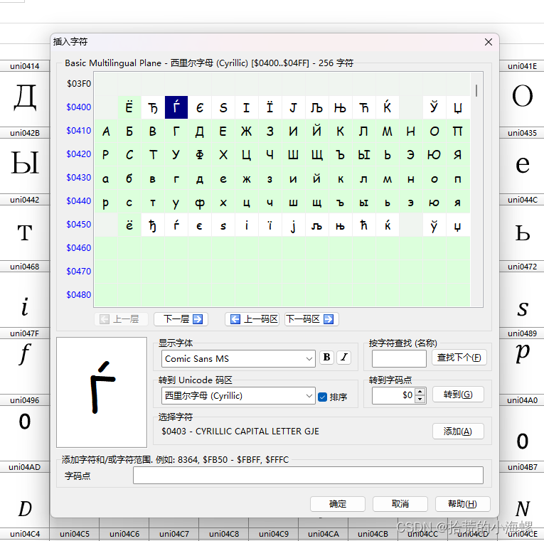Toggle the italic I font style button
This screenshot has width=544, height=541.
[344, 358]
